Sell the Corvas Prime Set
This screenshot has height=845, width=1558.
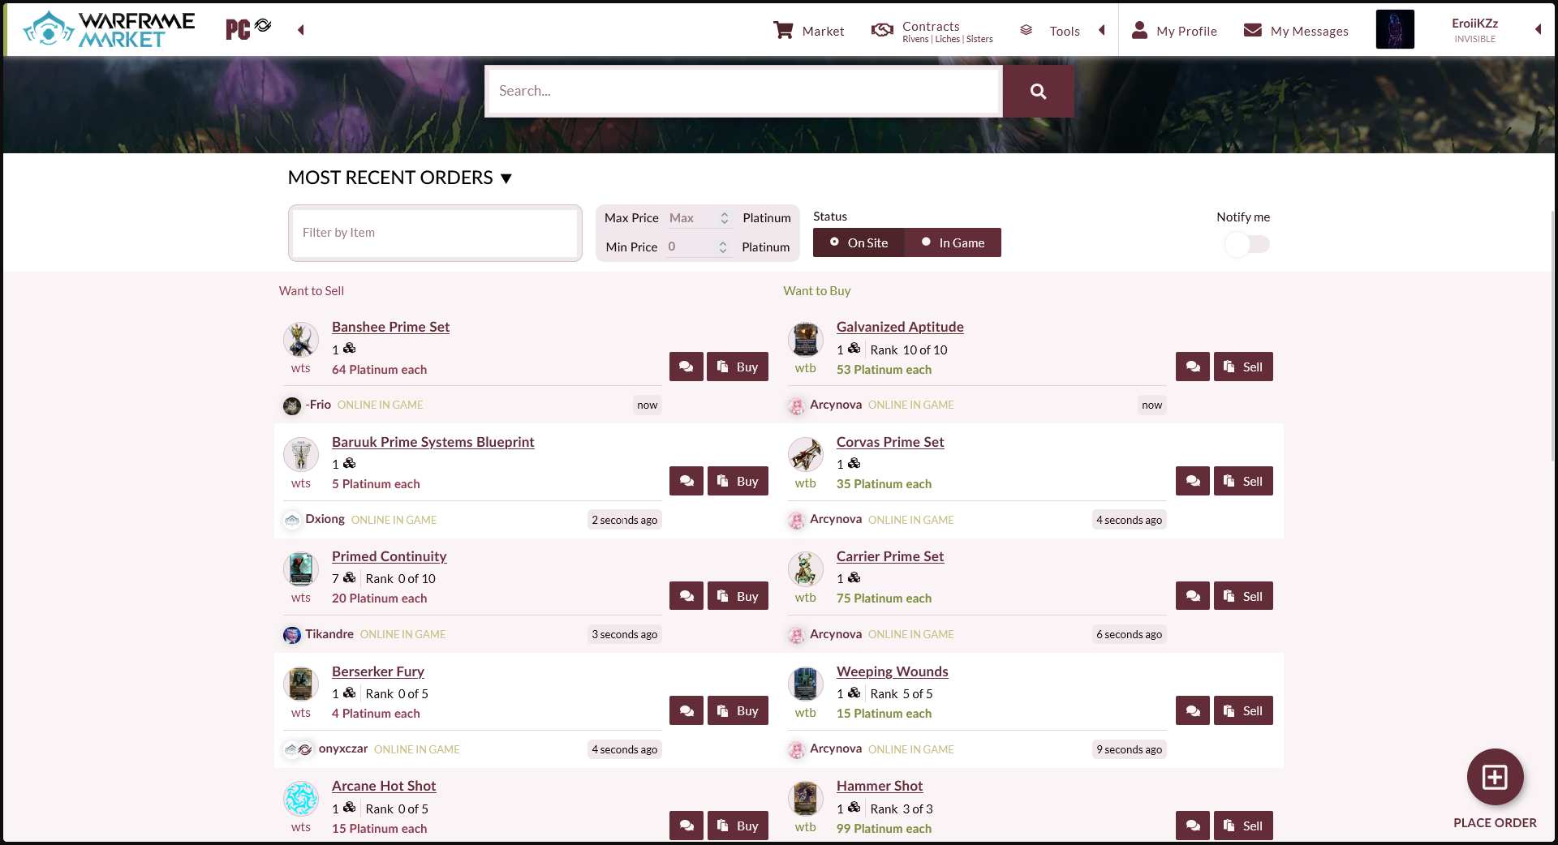click(1243, 481)
